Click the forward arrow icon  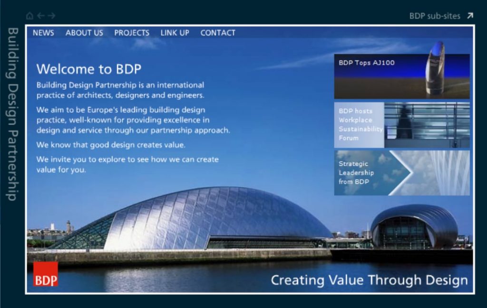click(51, 15)
